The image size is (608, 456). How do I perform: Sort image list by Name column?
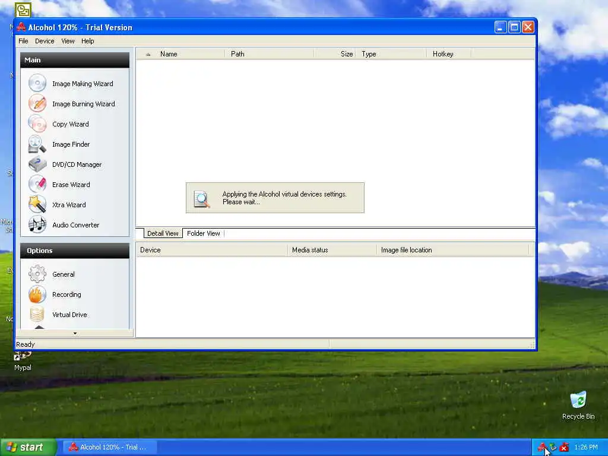(192, 54)
